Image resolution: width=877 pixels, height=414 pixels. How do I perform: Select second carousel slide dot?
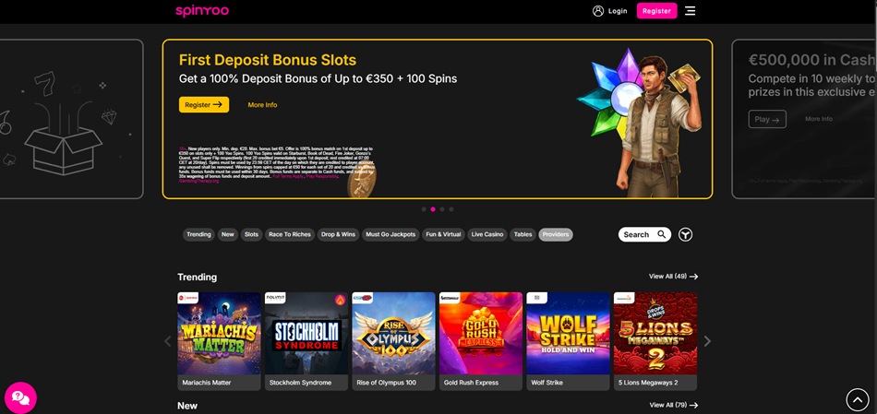coord(433,209)
